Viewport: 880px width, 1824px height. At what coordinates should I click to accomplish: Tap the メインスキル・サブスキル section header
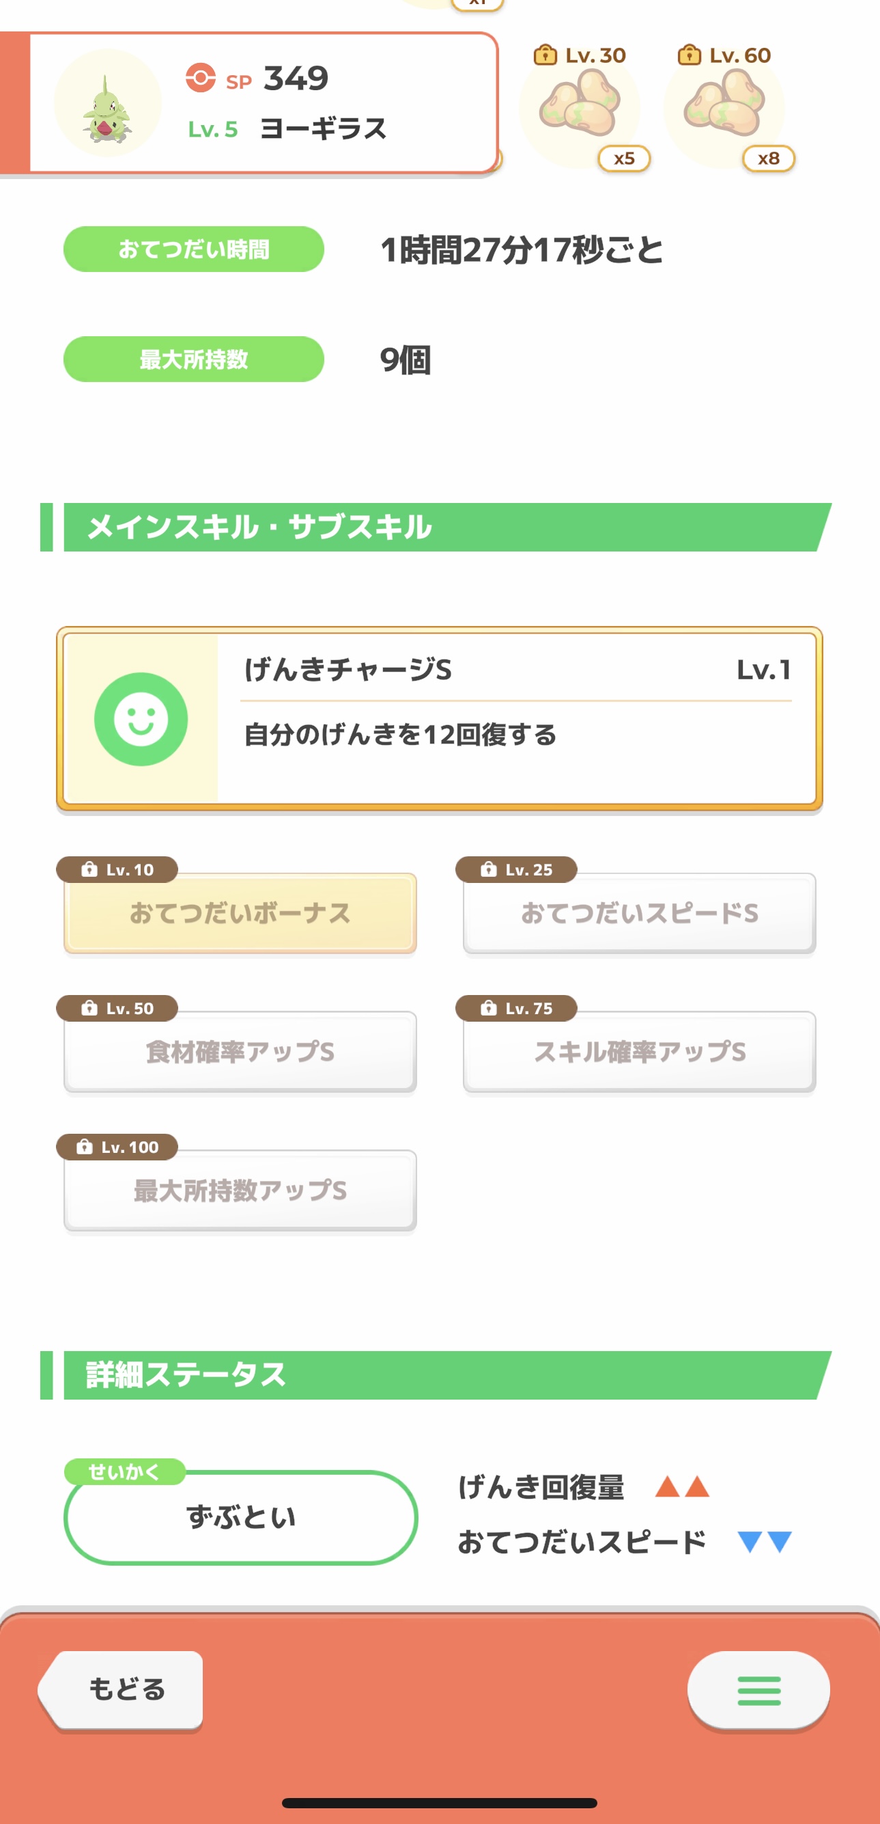[x=438, y=528]
